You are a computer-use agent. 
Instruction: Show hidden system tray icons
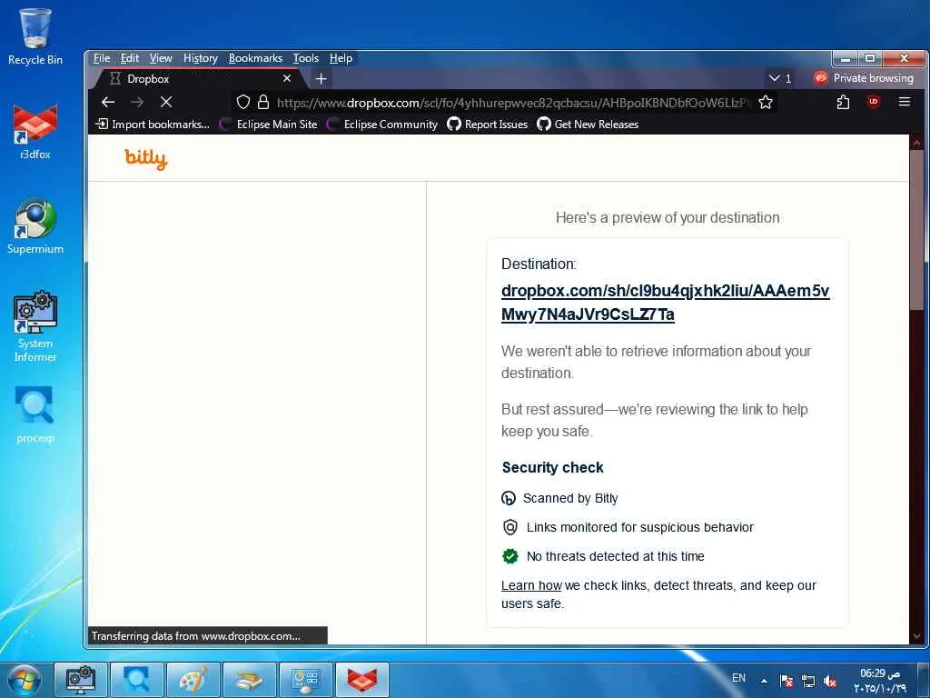point(765,681)
